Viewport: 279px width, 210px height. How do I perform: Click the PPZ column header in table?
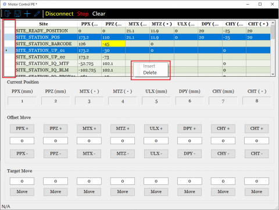113,24
